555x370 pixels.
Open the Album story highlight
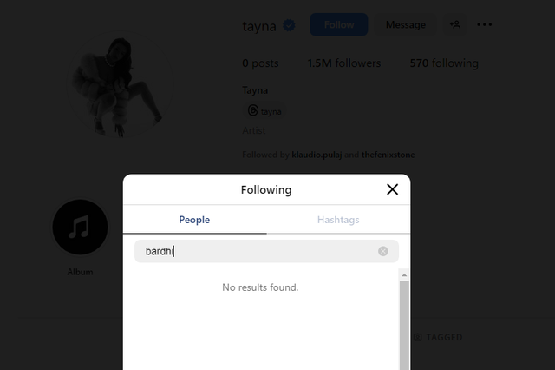pyautogui.click(x=80, y=228)
